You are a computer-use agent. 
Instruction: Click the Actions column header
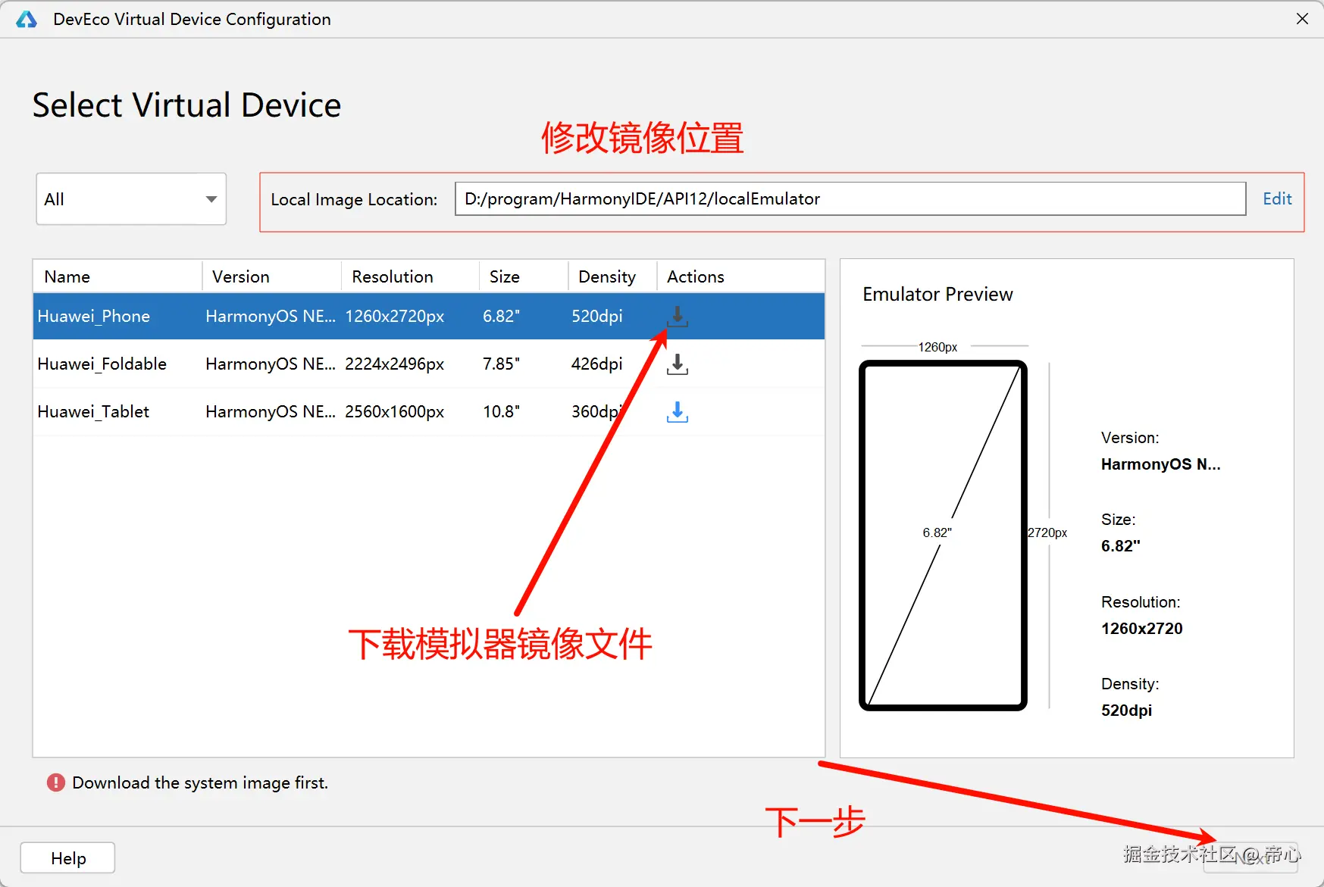(x=740, y=276)
